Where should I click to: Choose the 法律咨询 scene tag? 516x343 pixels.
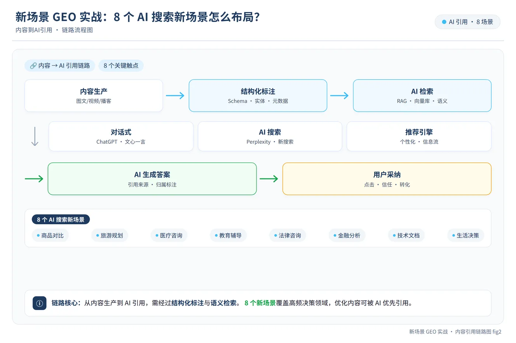pyautogui.click(x=287, y=236)
